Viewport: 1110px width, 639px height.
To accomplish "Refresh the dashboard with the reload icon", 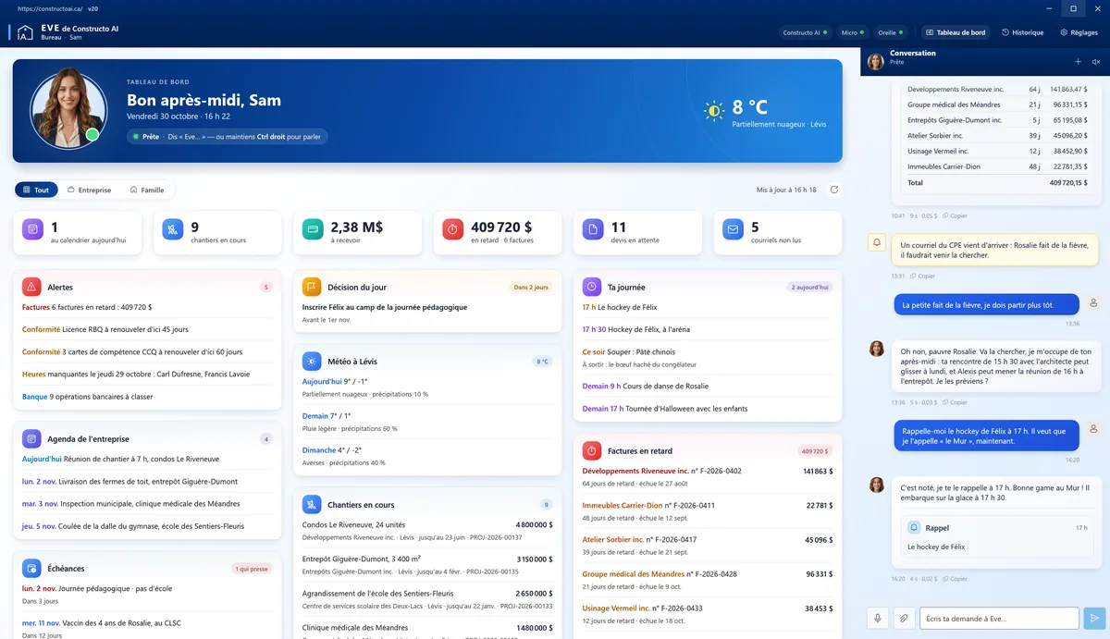I will pos(834,190).
